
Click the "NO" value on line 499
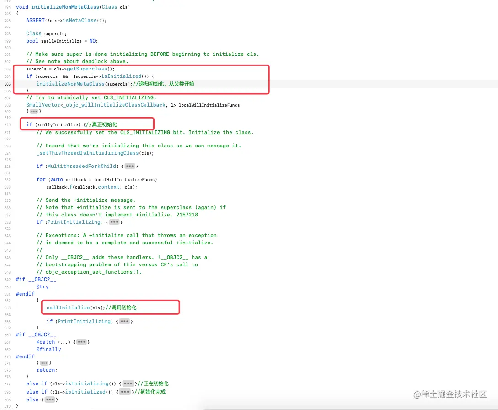tap(92, 41)
